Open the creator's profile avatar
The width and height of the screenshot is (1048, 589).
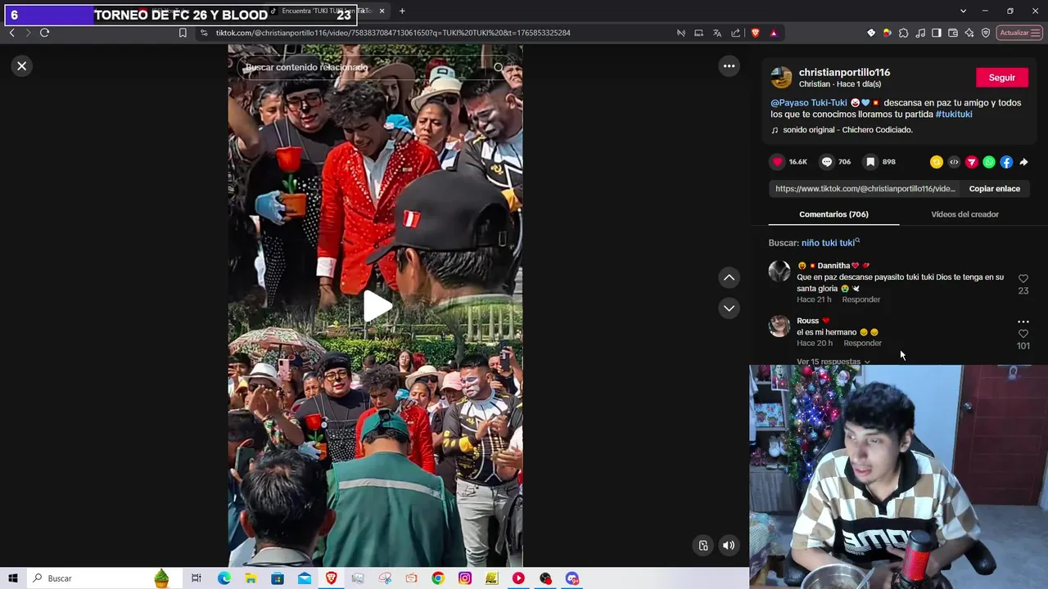point(781,78)
